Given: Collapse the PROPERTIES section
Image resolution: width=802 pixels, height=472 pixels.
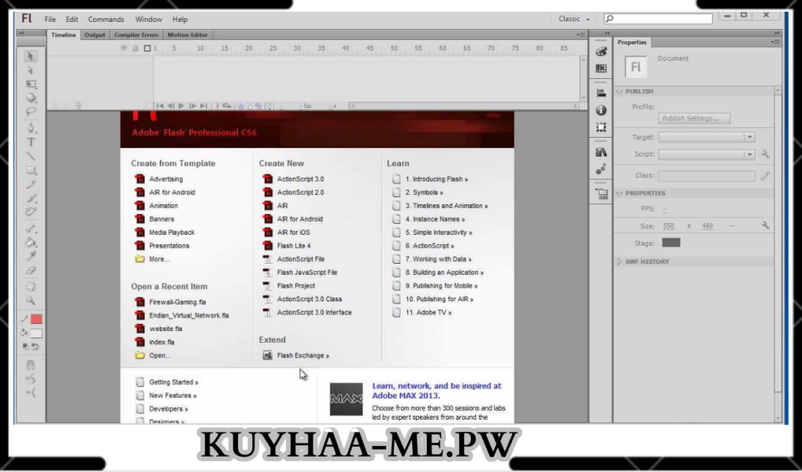Looking at the screenshot, I should click(x=620, y=193).
